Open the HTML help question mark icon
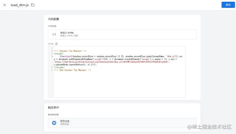Image resolution: width=236 pixels, height=134 pixels. pos(57,44)
